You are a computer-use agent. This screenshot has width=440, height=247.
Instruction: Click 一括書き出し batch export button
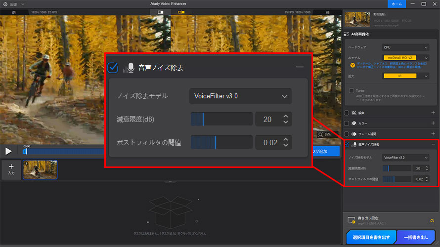[416, 238]
